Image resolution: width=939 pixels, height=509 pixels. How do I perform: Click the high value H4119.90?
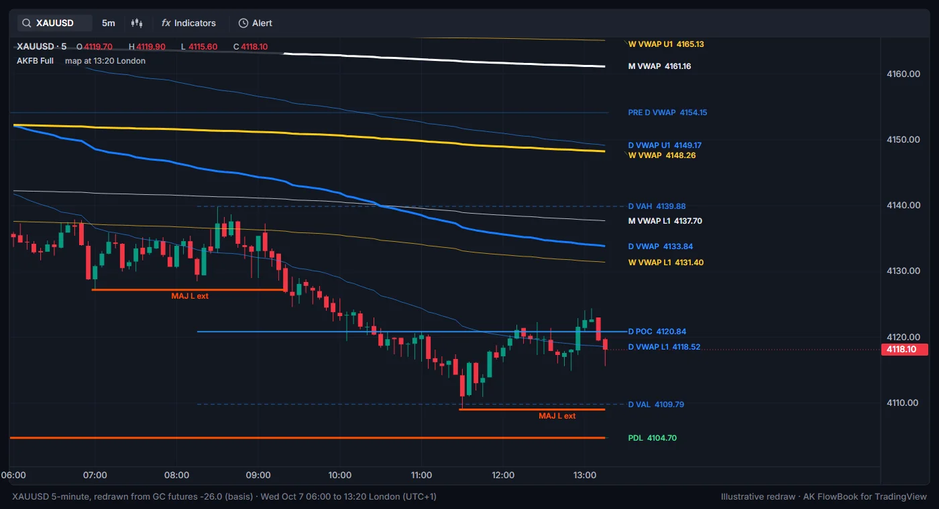pyautogui.click(x=147, y=47)
